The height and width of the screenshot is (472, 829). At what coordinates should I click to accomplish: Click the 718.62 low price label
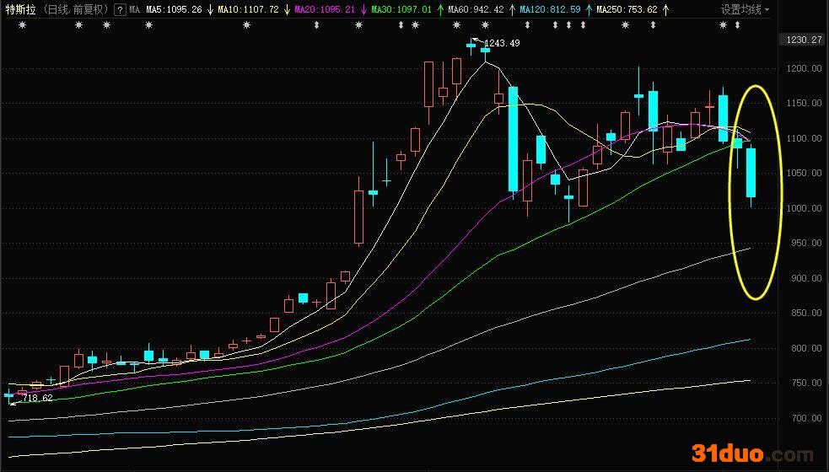[38, 397]
